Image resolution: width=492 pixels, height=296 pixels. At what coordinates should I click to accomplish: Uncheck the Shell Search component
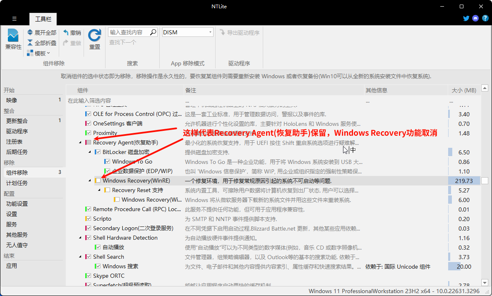tap(89, 256)
